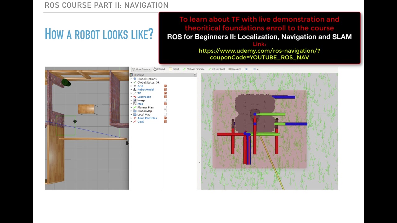Click the Displays panel monitor icon
Image resolution: width=397 pixels, height=223 pixels.
point(131,75)
